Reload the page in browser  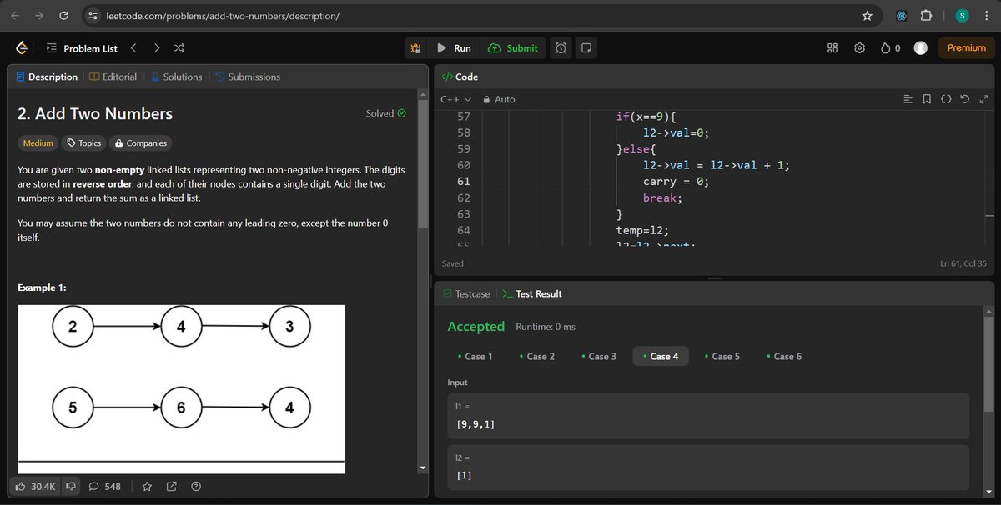click(x=65, y=15)
